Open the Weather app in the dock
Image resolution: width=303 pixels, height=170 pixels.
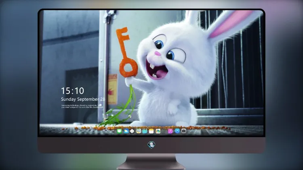[126, 131]
